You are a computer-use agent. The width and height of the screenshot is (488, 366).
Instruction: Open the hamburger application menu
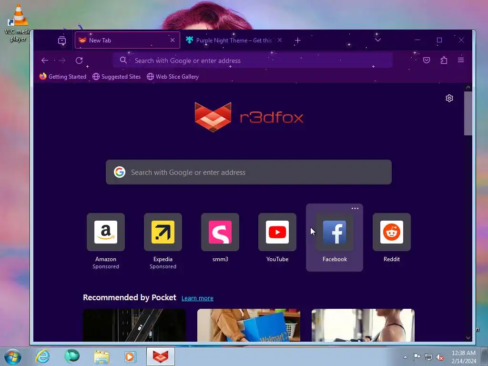461,60
